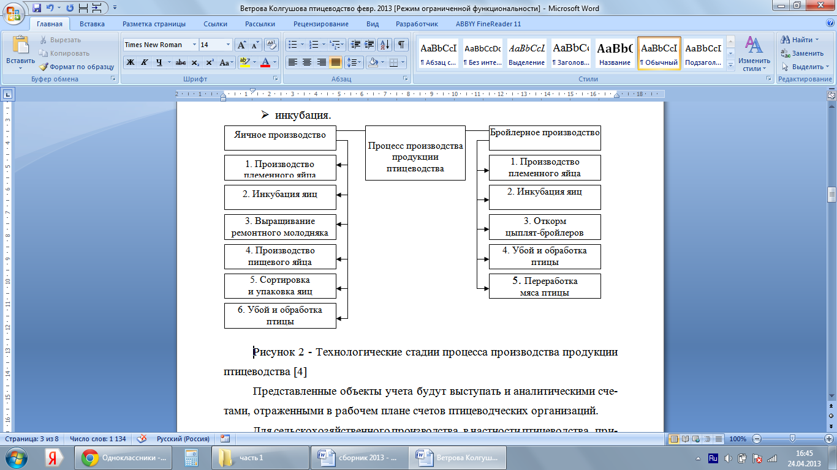Align text right
837x470 pixels.
321,62
